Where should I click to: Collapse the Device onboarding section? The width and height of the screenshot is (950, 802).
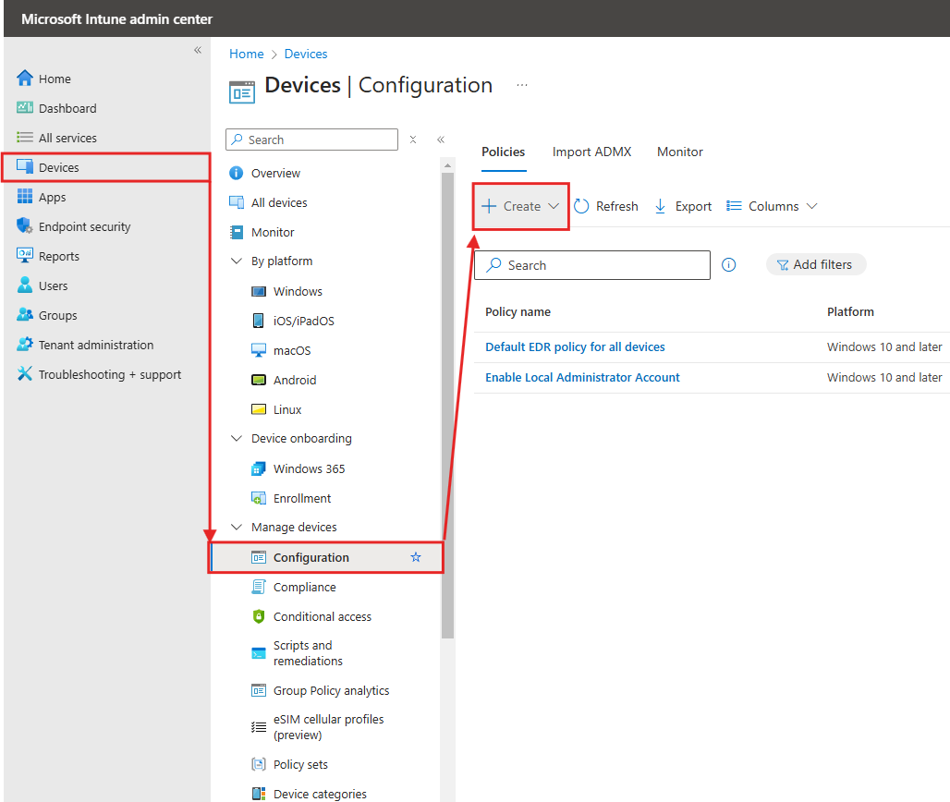click(x=237, y=439)
